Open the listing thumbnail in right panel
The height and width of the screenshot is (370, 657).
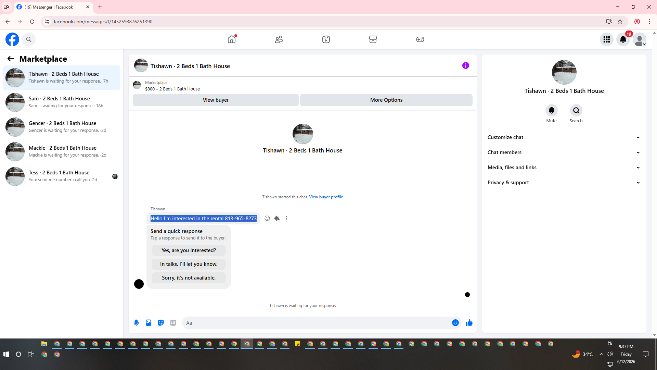[x=564, y=72]
